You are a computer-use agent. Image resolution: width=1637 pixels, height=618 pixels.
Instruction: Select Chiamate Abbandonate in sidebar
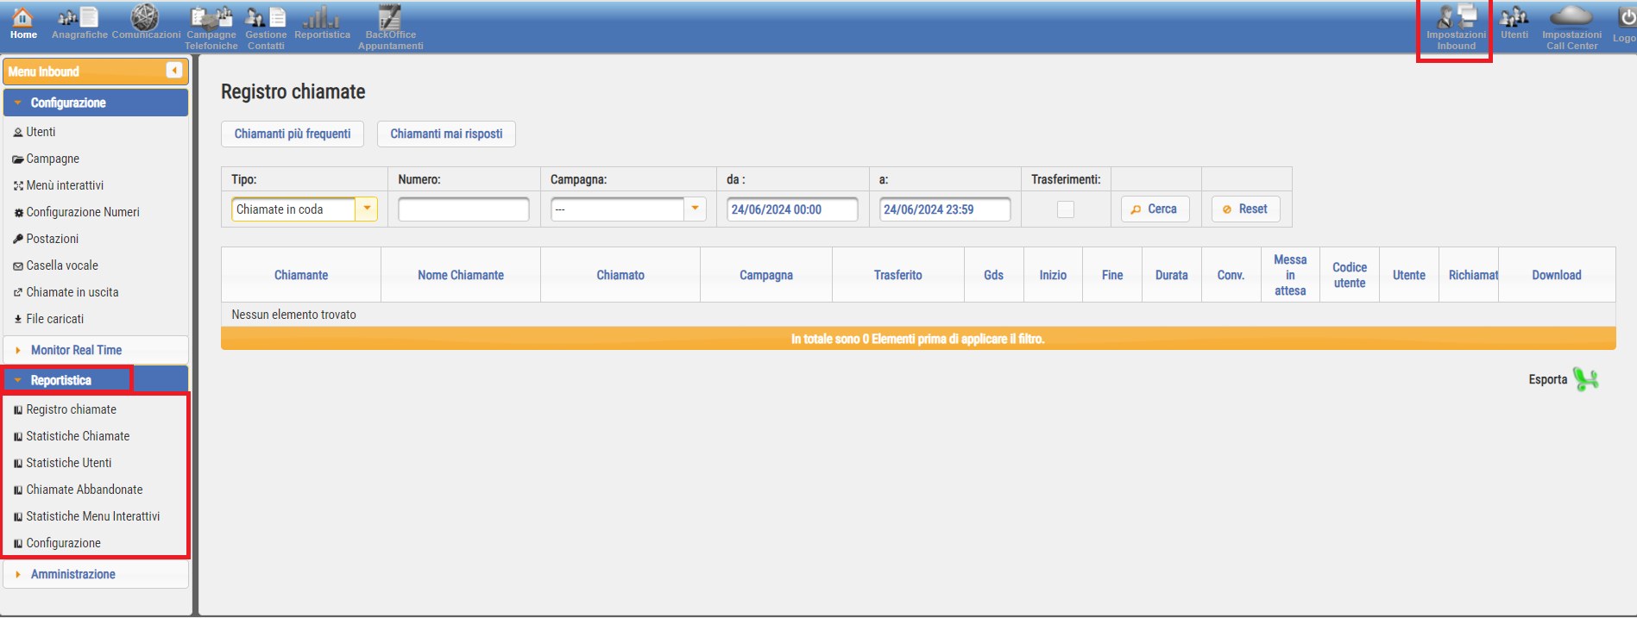point(85,490)
